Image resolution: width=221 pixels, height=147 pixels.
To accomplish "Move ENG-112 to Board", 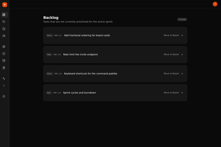I will pyautogui.click(x=173, y=54).
